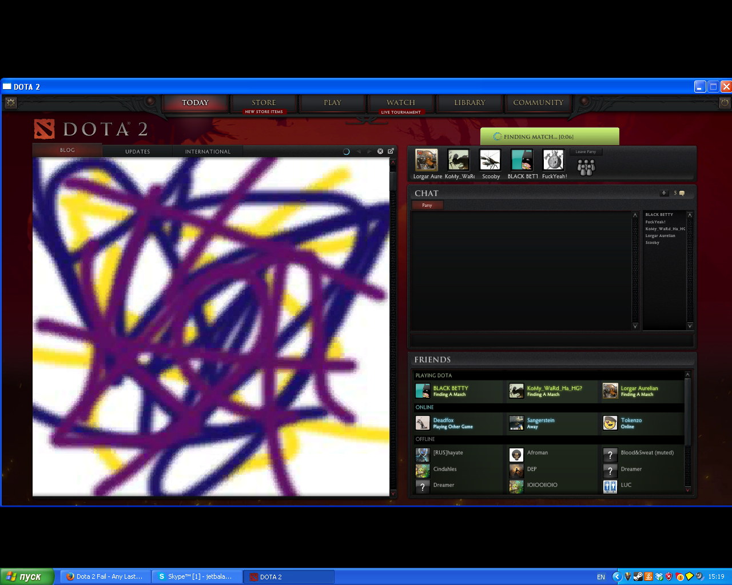Click Lorgar Aurelian in the friends list

click(x=639, y=388)
